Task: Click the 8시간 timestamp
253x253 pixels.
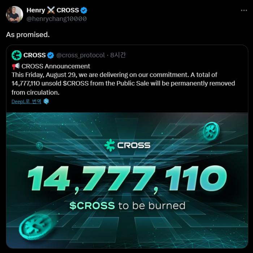Action: (118, 55)
